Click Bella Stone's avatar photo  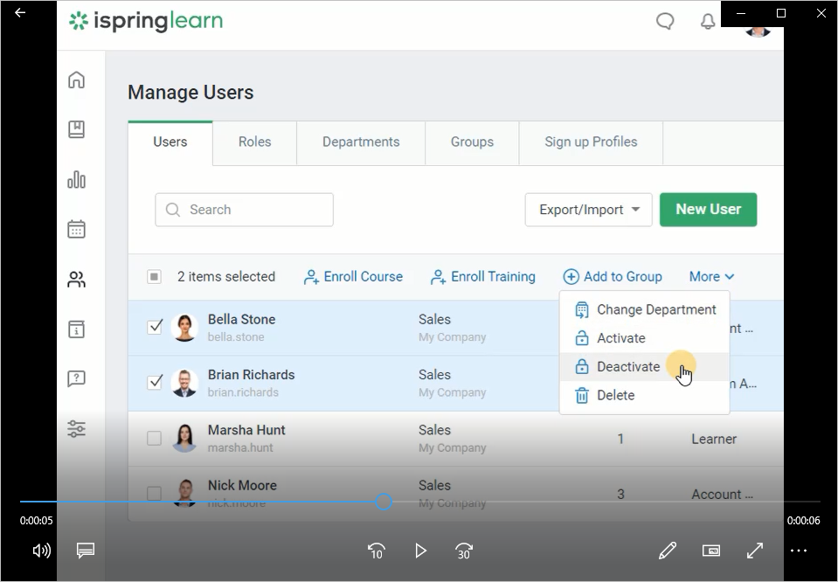184,327
